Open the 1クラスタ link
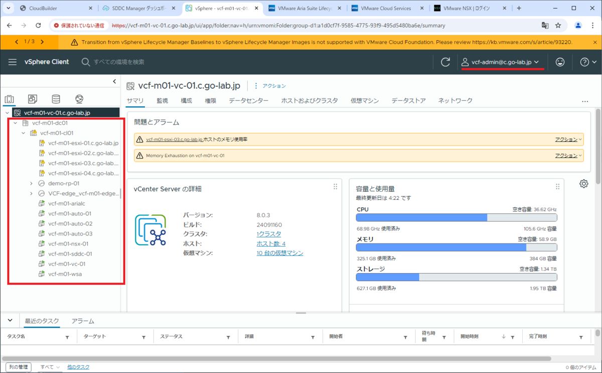This screenshot has height=373, width=602. click(268, 234)
